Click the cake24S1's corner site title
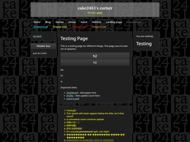The height and width of the screenshot is (142, 190). pyautogui.click(x=95, y=8)
